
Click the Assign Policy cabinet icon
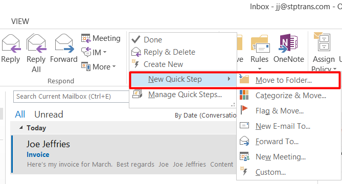323,42
